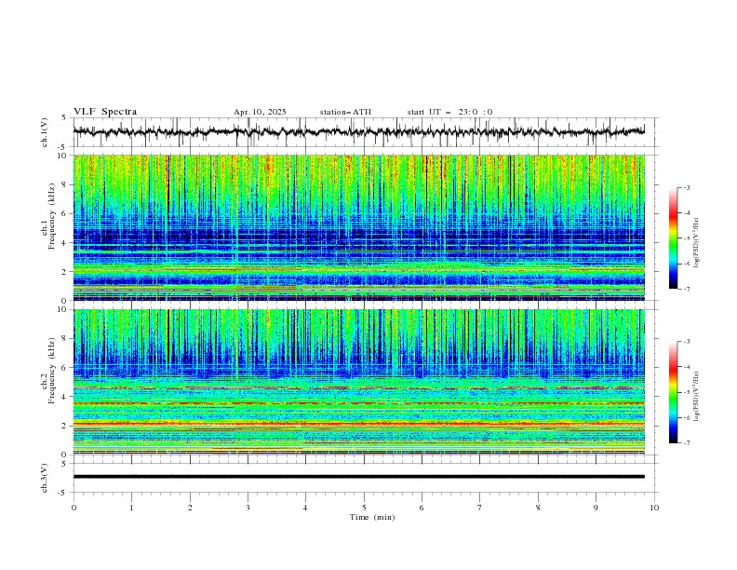Click the ch.1 spectrogram panel
The height and width of the screenshot is (570, 737).
click(x=358, y=227)
